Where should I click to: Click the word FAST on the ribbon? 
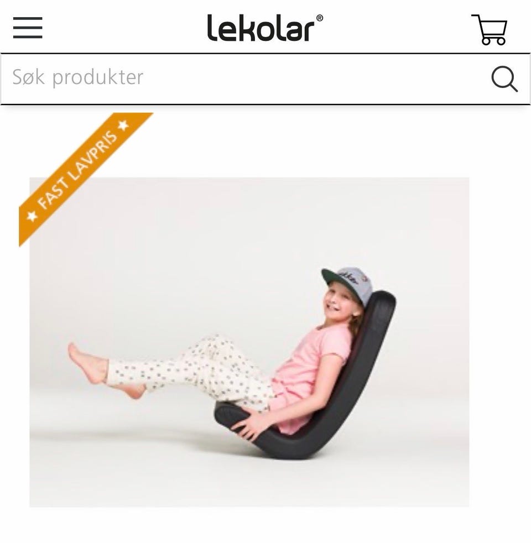(53, 196)
